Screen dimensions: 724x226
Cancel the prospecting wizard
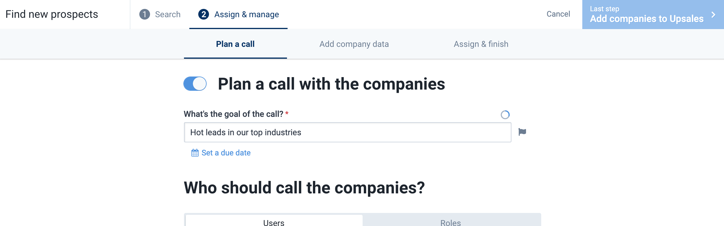point(558,14)
